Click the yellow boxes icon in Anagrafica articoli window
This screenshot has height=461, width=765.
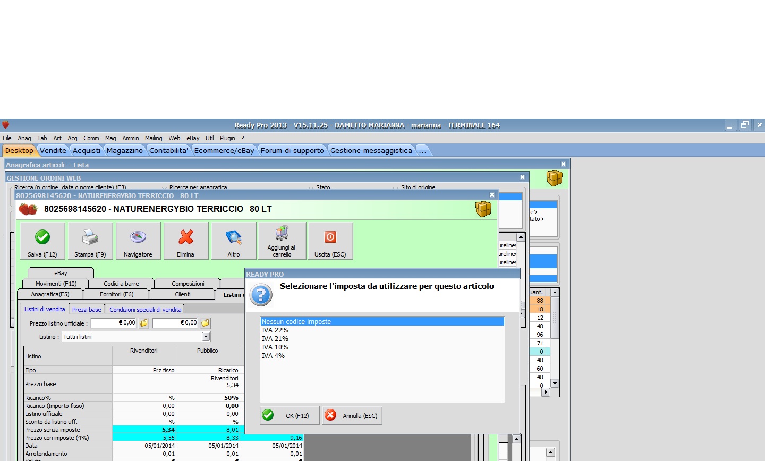click(x=555, y=178)
